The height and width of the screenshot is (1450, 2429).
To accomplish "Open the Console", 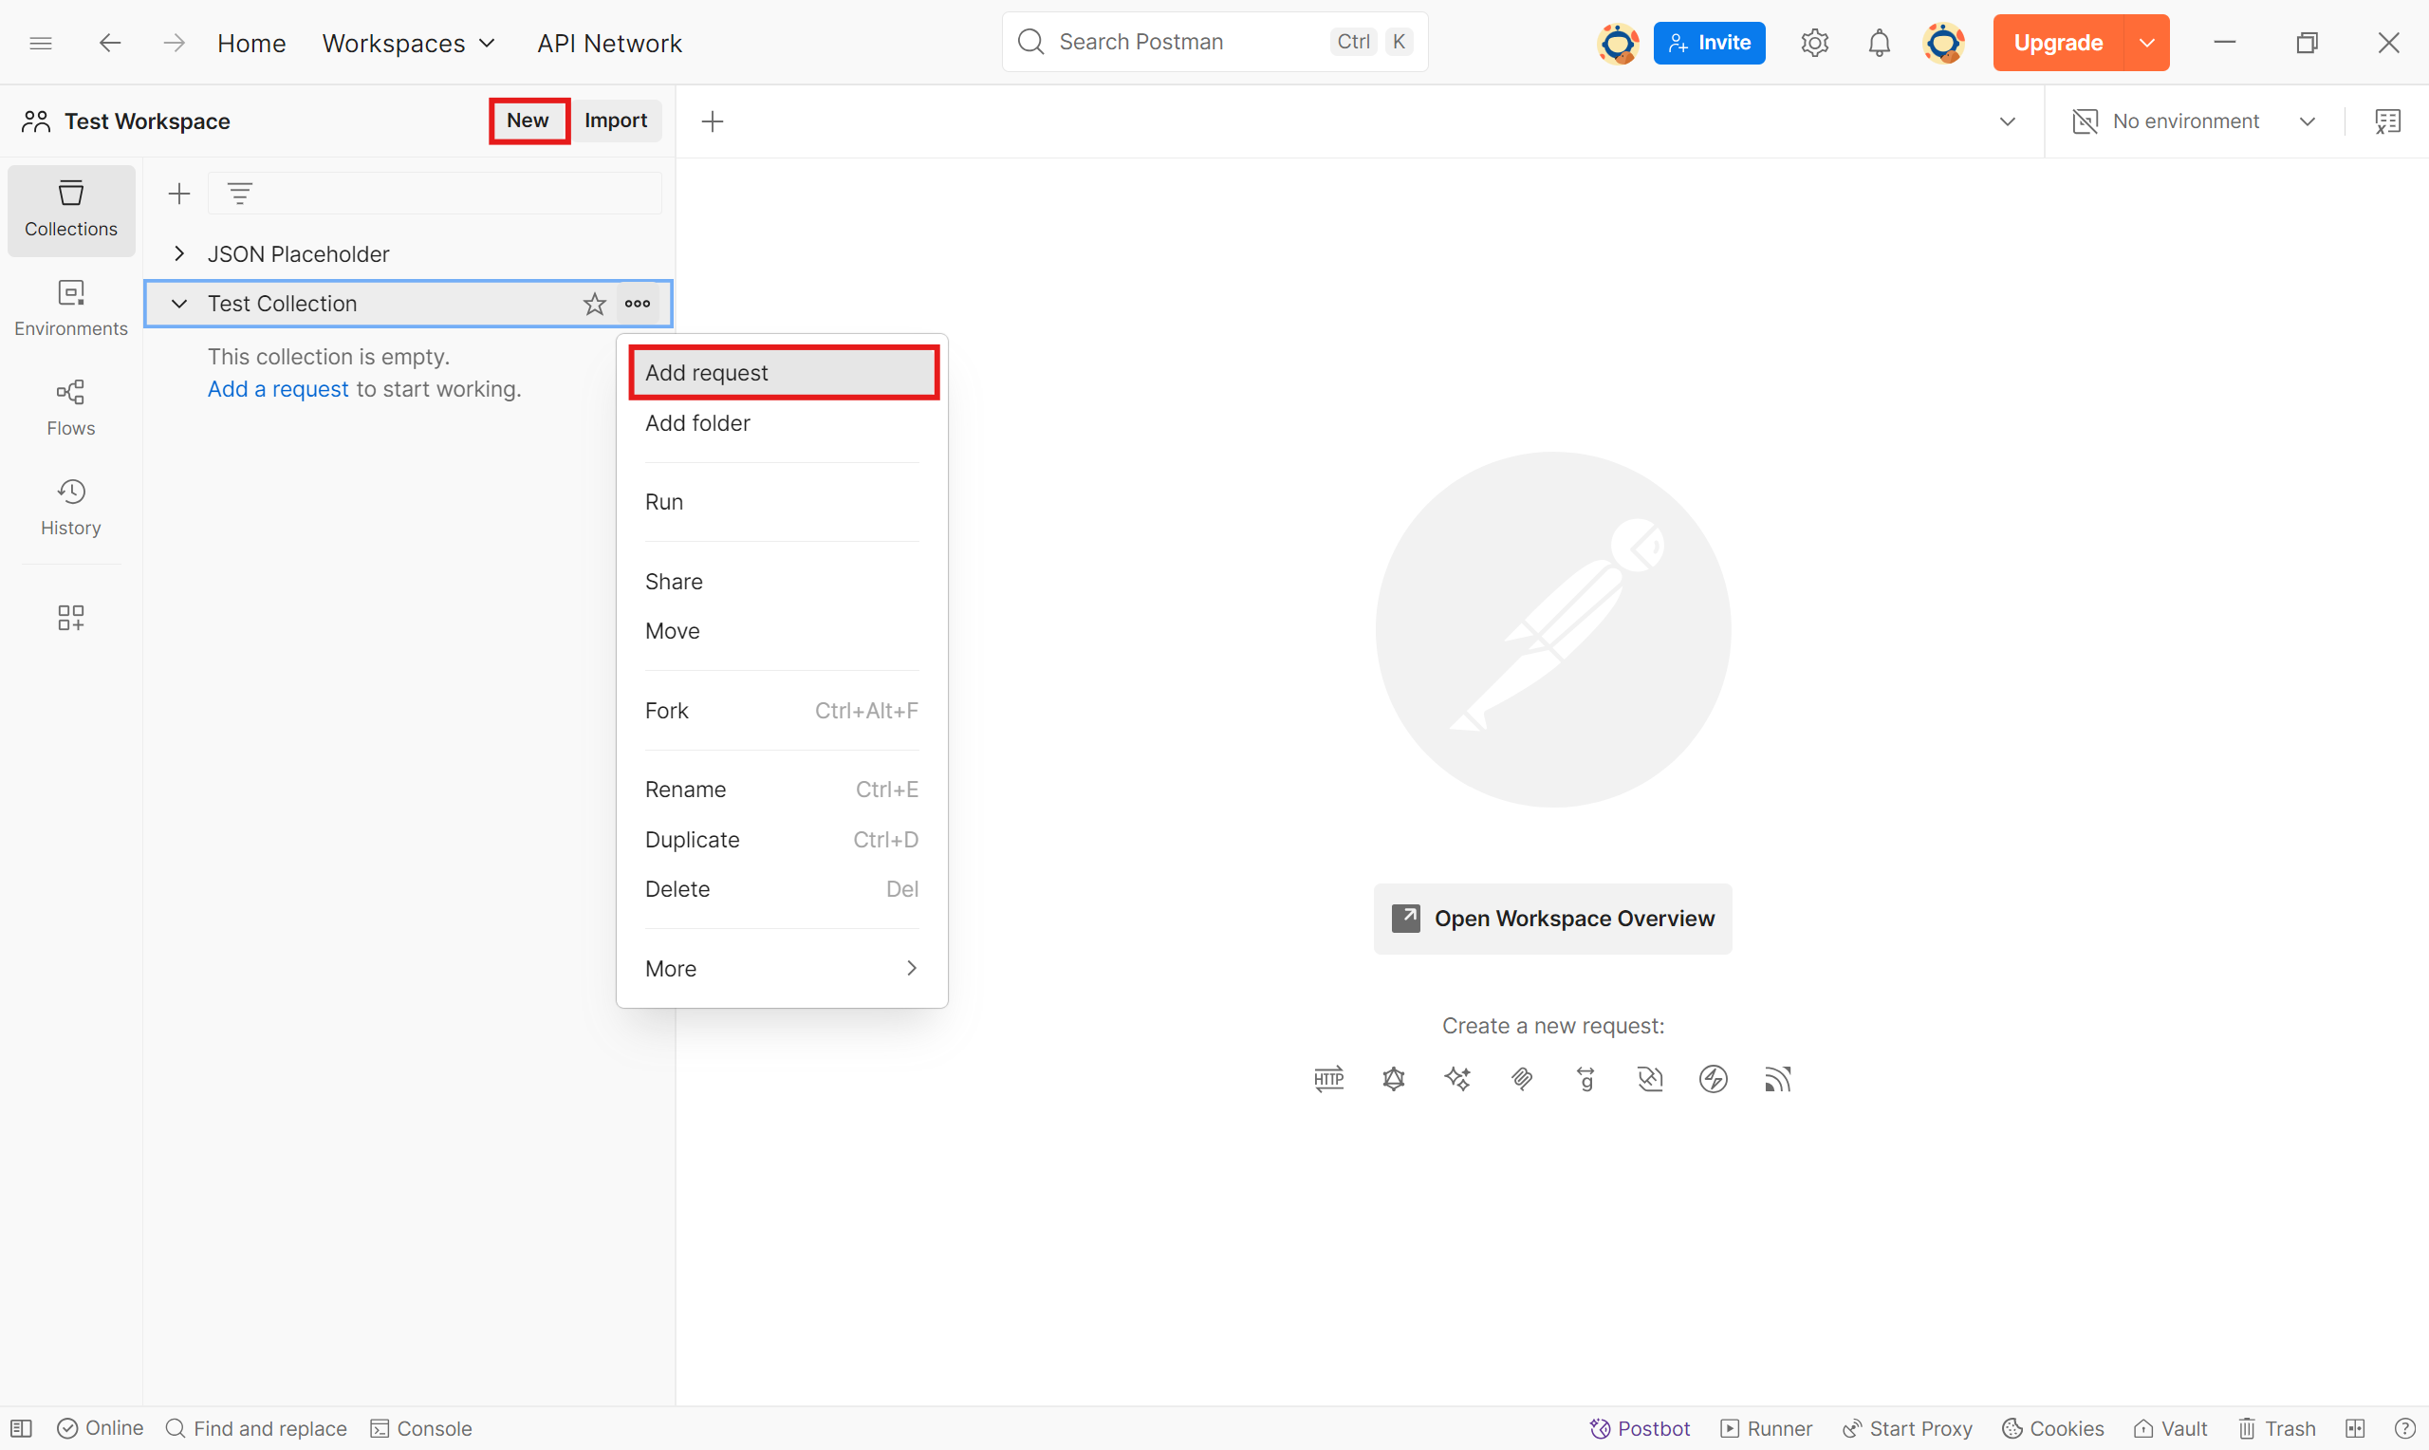I will (421, 1428).
